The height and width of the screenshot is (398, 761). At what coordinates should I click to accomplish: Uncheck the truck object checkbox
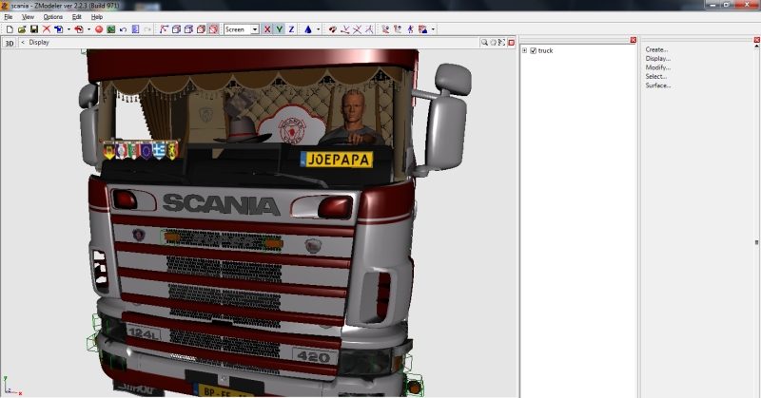(x=533, y=50)
